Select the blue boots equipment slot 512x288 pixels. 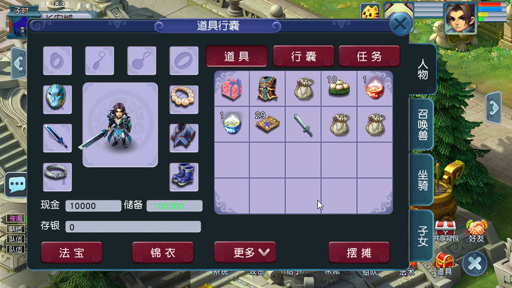184,177
